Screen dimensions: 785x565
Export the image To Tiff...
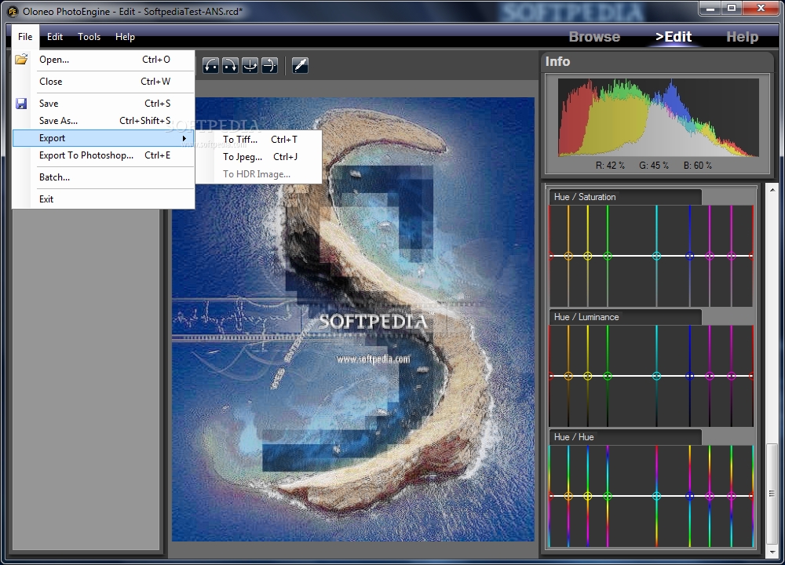[258, 140]
